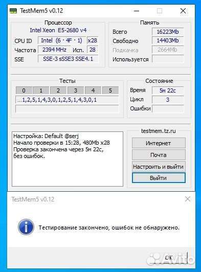Click the x28 core count field
201x272 pixels.
tap(93, 40)
